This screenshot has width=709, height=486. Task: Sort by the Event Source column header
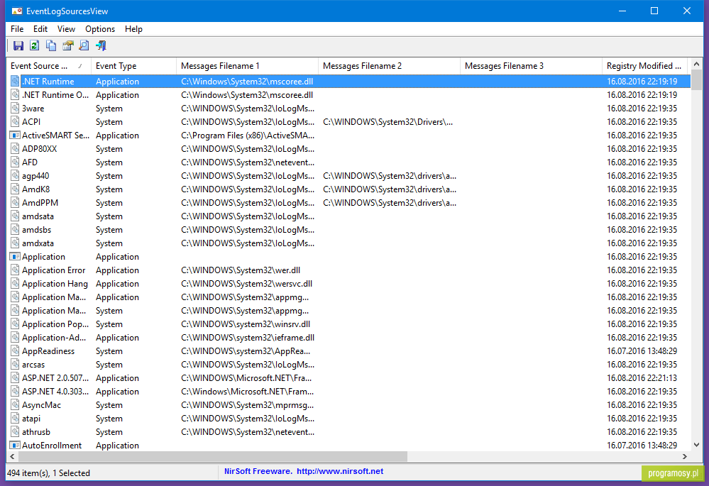48,66
